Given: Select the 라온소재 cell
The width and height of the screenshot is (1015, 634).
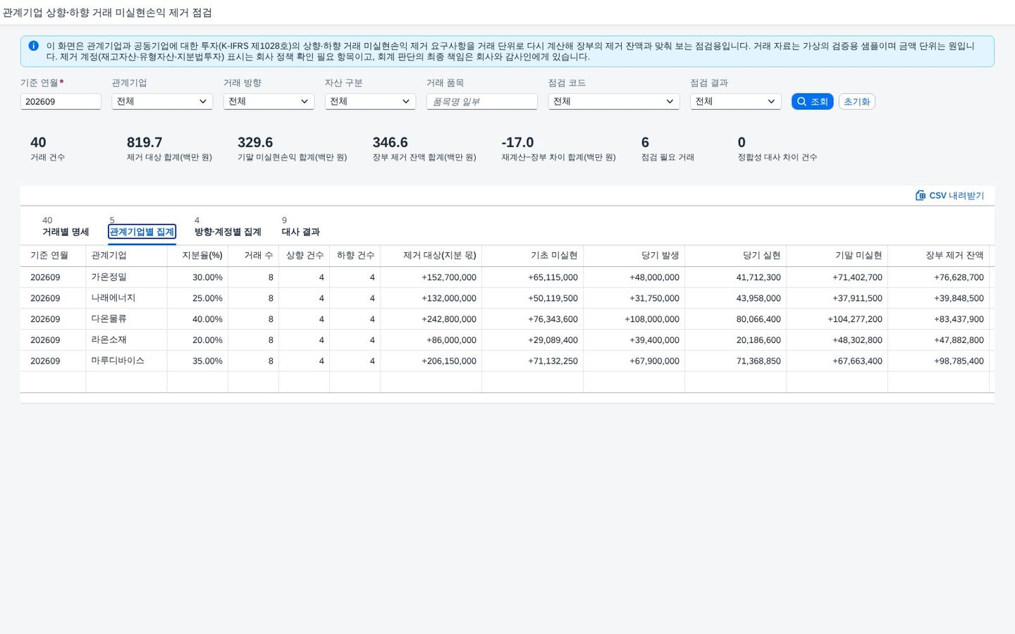Looking at the screenshot, I should coord(126,340).
